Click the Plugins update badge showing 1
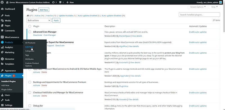This screenshot has height=110, width=225. 13,76
